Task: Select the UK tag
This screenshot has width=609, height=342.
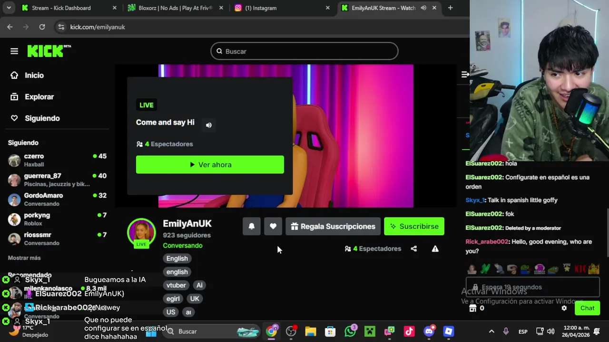Action: 195,299
